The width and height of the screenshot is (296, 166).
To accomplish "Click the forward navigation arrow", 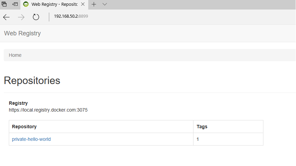I will pos(21,17).
